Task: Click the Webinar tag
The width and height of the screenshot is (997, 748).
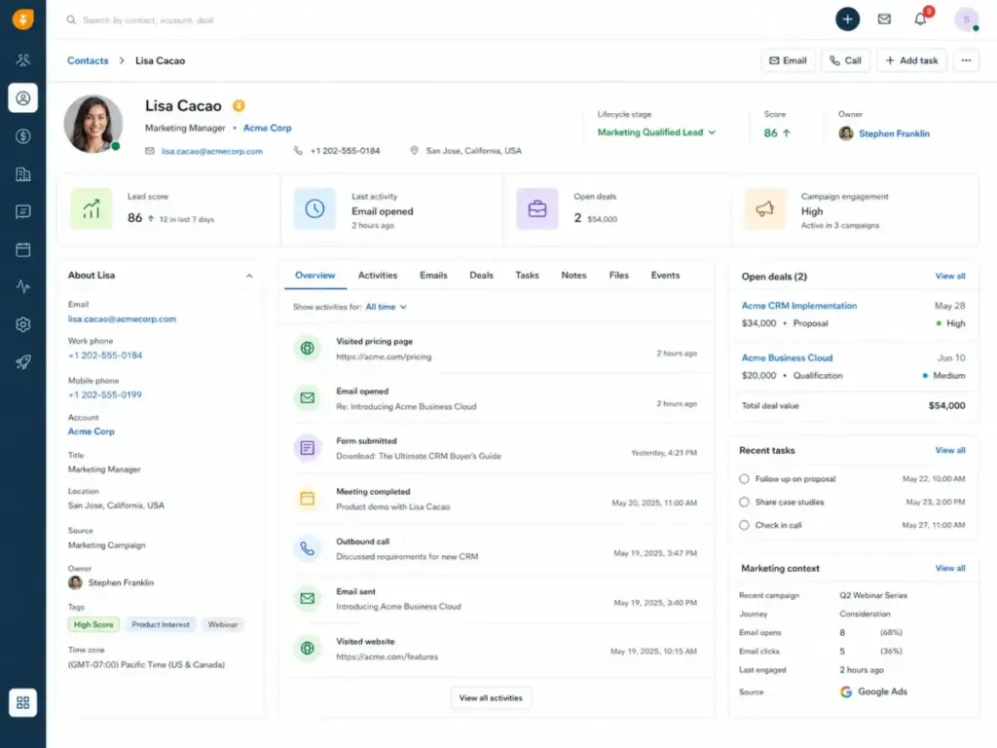Action: pyautogui.click(x=223, y=624)
